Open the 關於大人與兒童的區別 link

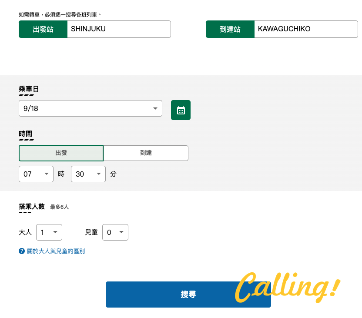[x=56, y=251]
